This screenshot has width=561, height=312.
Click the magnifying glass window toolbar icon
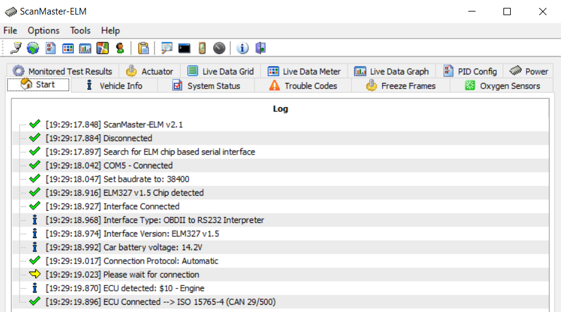[167, 48]
